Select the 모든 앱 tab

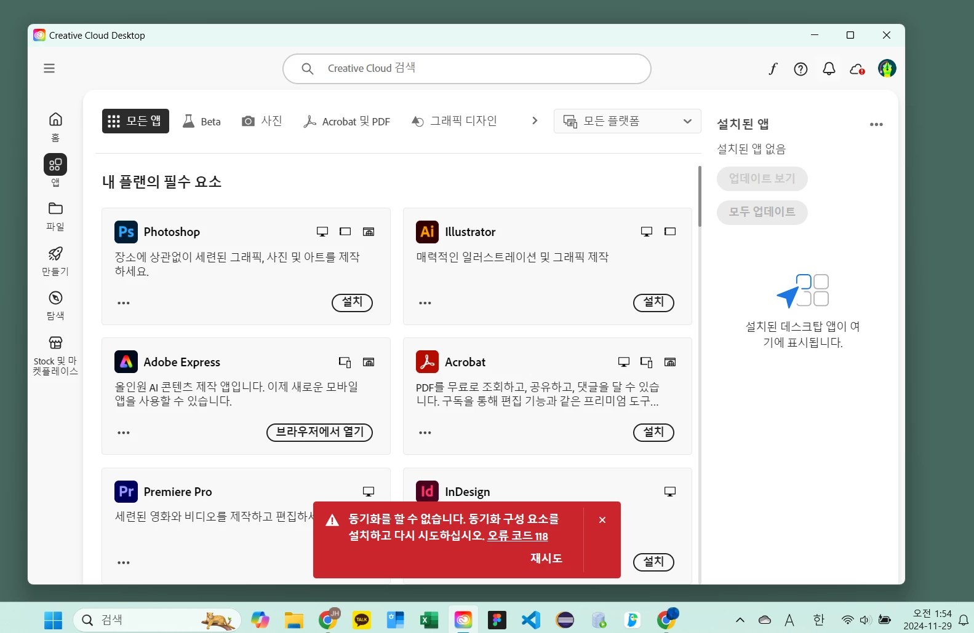[135, 121]
